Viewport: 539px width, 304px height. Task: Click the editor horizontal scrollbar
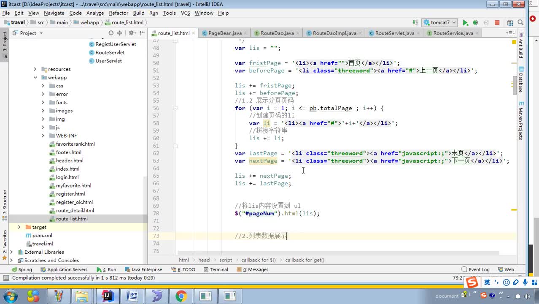pyautogui.click(x=337, y=253)
